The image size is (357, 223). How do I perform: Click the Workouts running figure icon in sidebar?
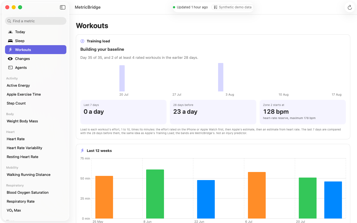tap(10, 50)
